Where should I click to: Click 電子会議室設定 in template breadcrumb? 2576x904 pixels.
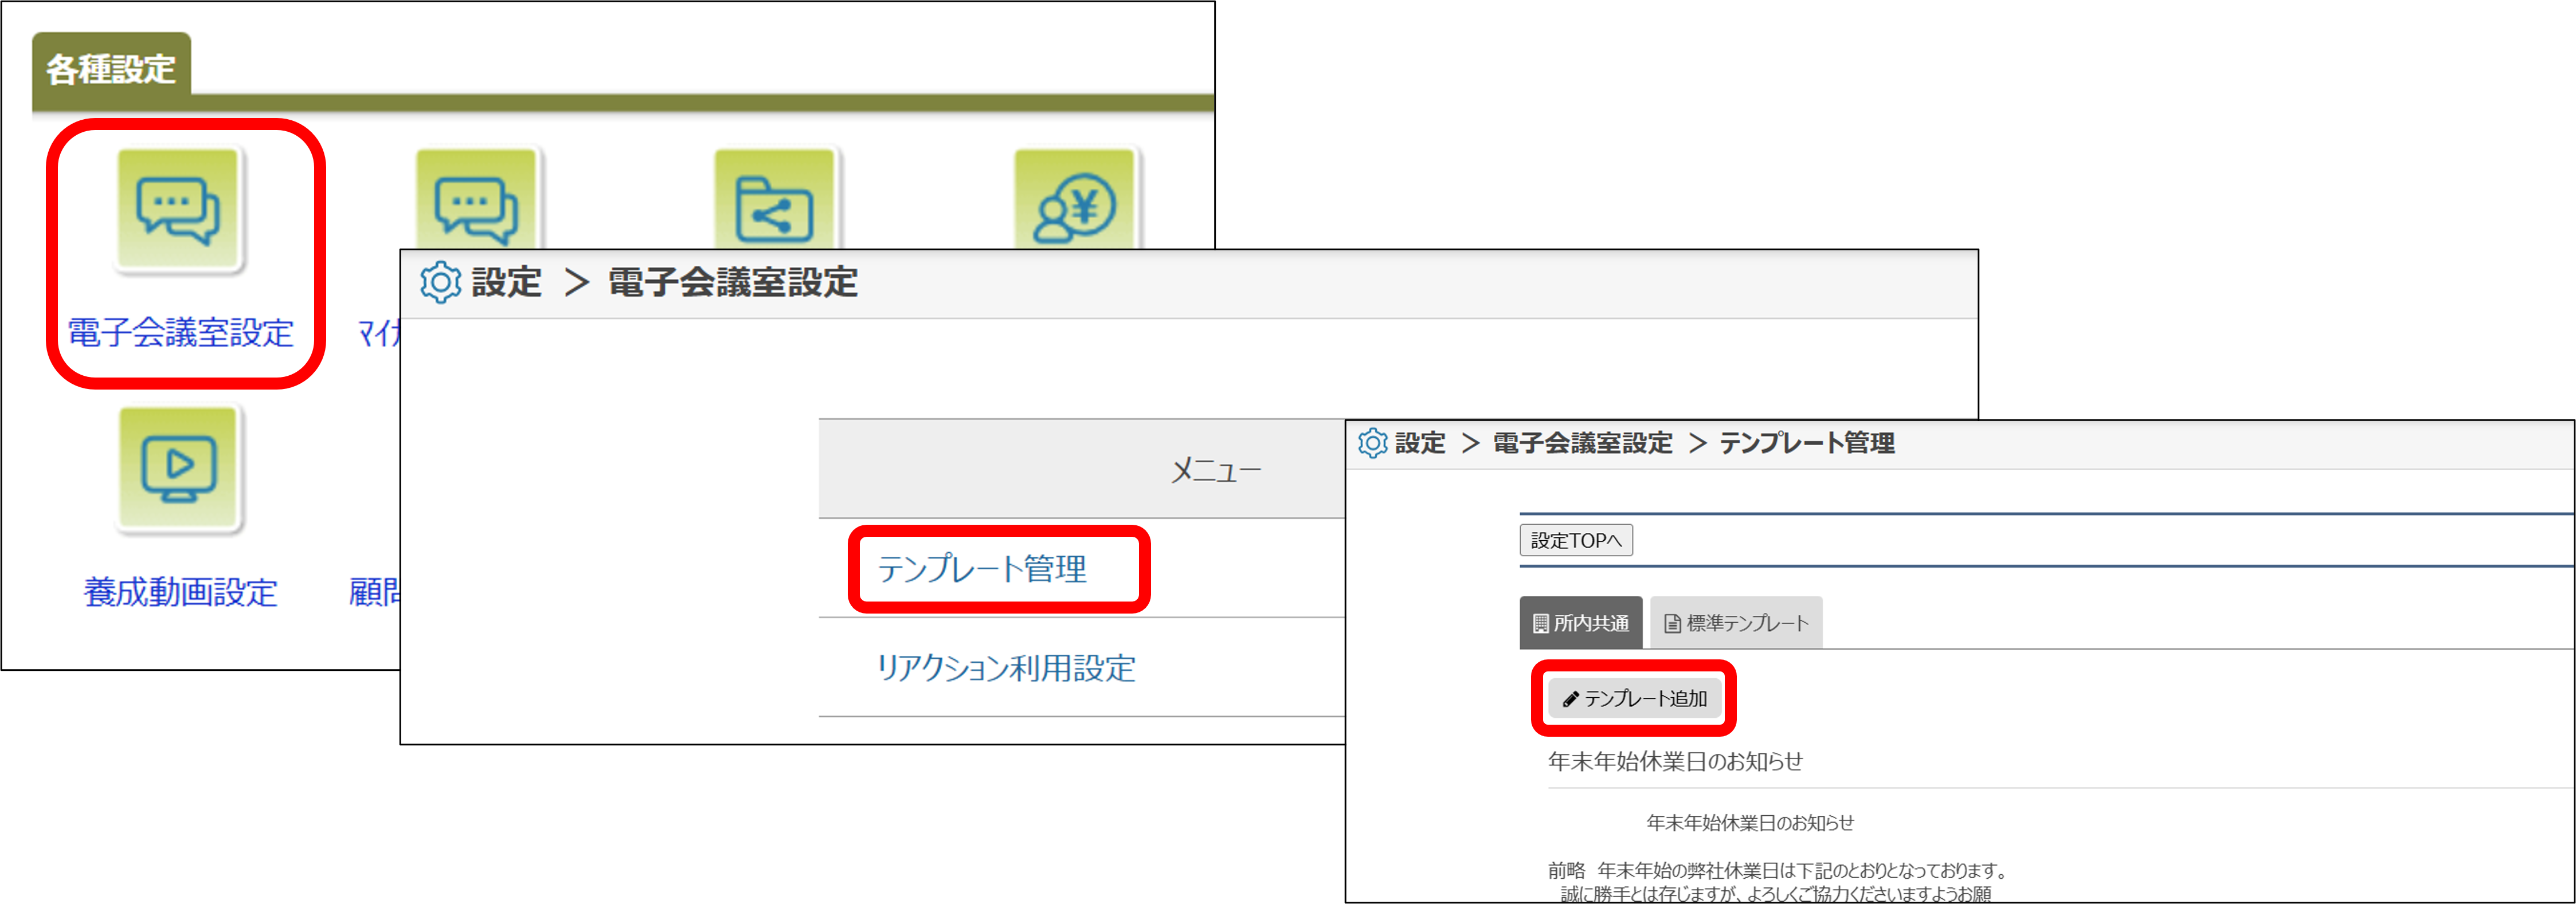1582,442
